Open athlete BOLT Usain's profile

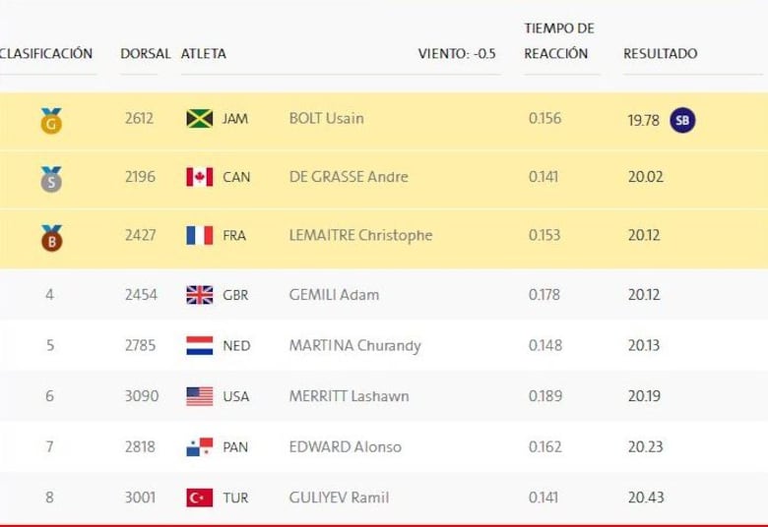click(326, 118)
